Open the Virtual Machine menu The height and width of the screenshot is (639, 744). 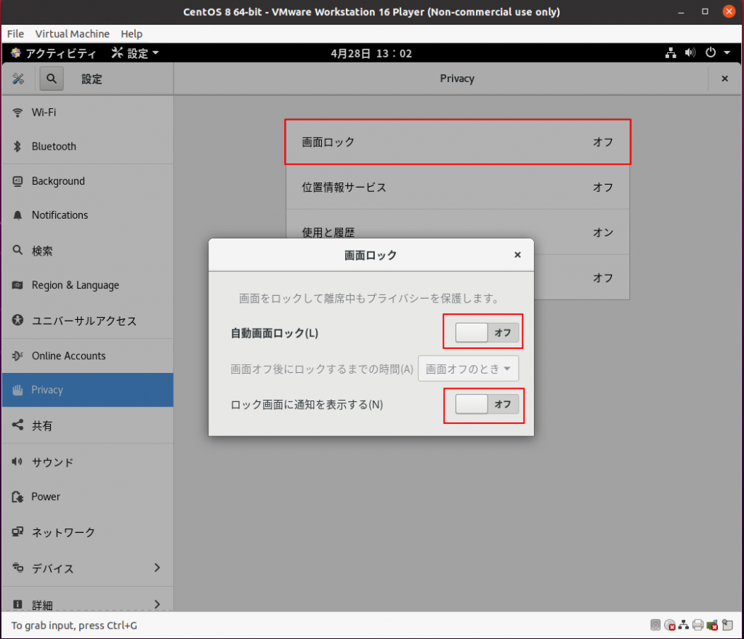click(x=72, y=33)
